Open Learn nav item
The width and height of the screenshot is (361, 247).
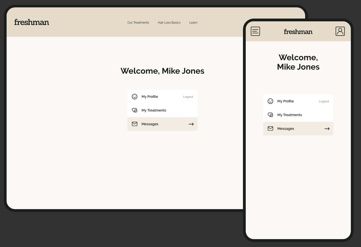(x=193, y=23)
